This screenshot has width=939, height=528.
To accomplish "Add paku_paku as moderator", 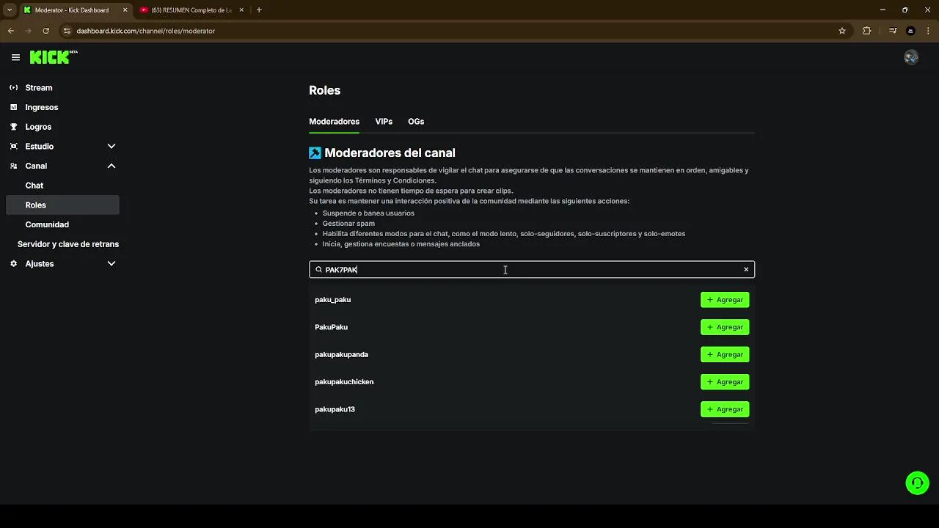I will coord(725,300).
